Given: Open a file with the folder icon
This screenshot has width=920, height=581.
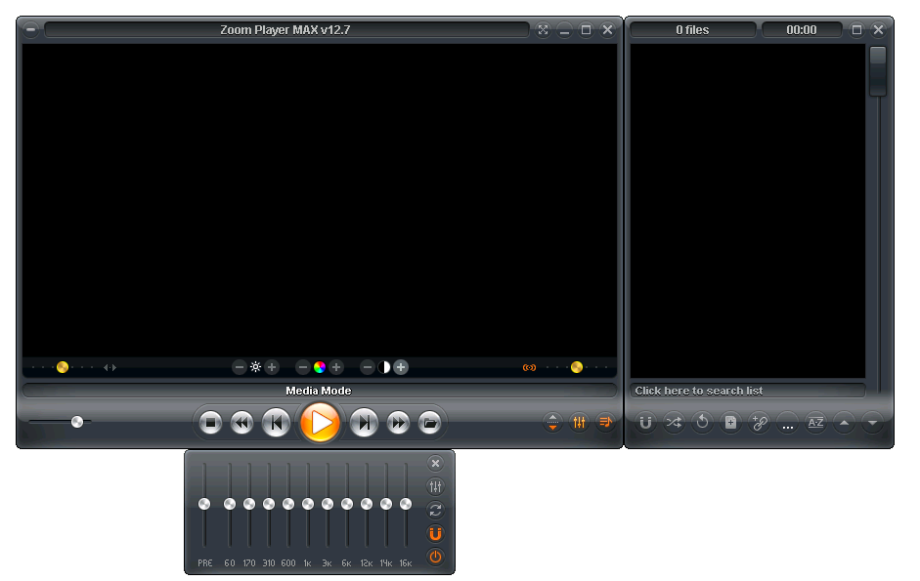Looking at the screenshot, I should 429,423.
